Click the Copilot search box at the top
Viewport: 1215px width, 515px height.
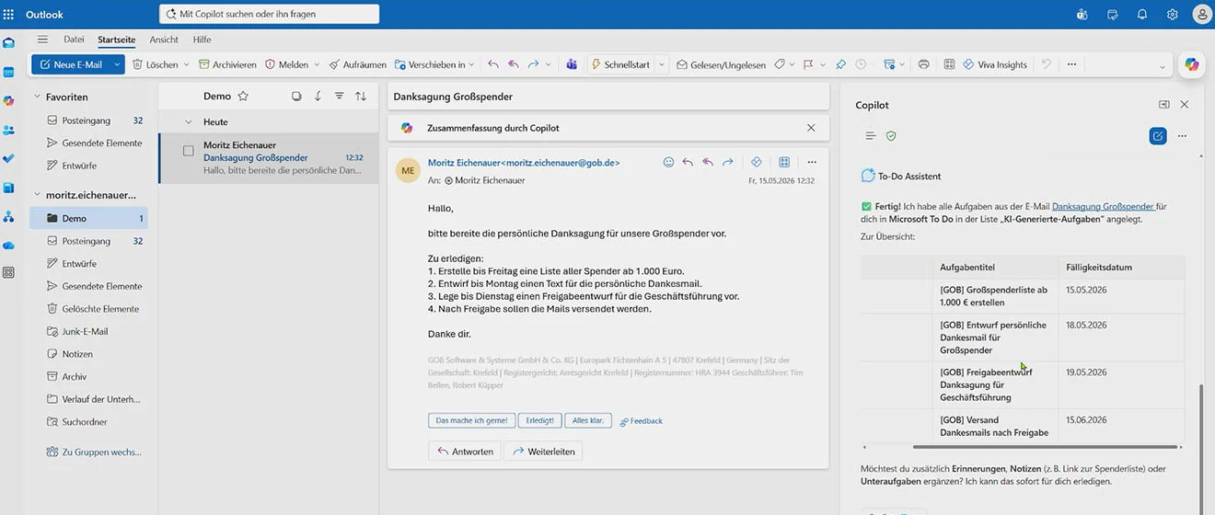point(269,14)
